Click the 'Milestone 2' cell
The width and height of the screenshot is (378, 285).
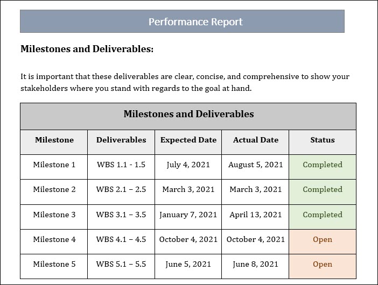(54, 192)
